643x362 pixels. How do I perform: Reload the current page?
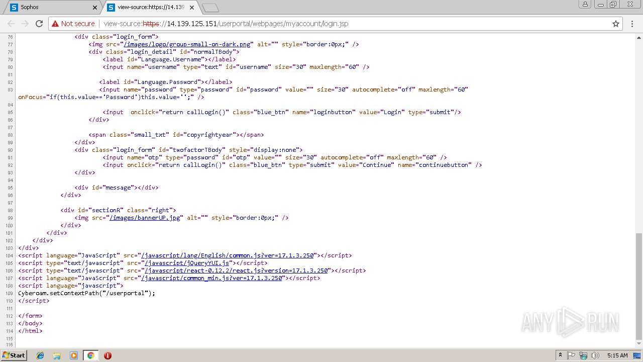point(39,24)
